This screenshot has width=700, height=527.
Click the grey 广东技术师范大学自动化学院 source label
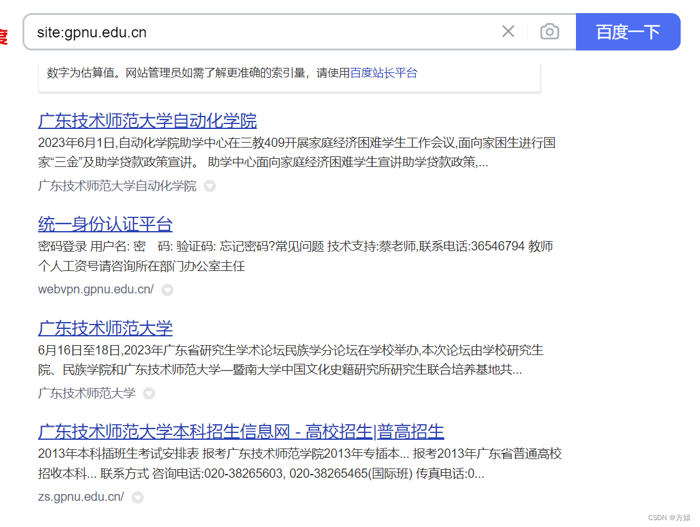[117, 186]
